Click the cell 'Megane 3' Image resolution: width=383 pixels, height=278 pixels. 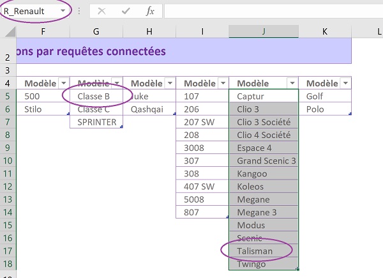coord(264,212)
